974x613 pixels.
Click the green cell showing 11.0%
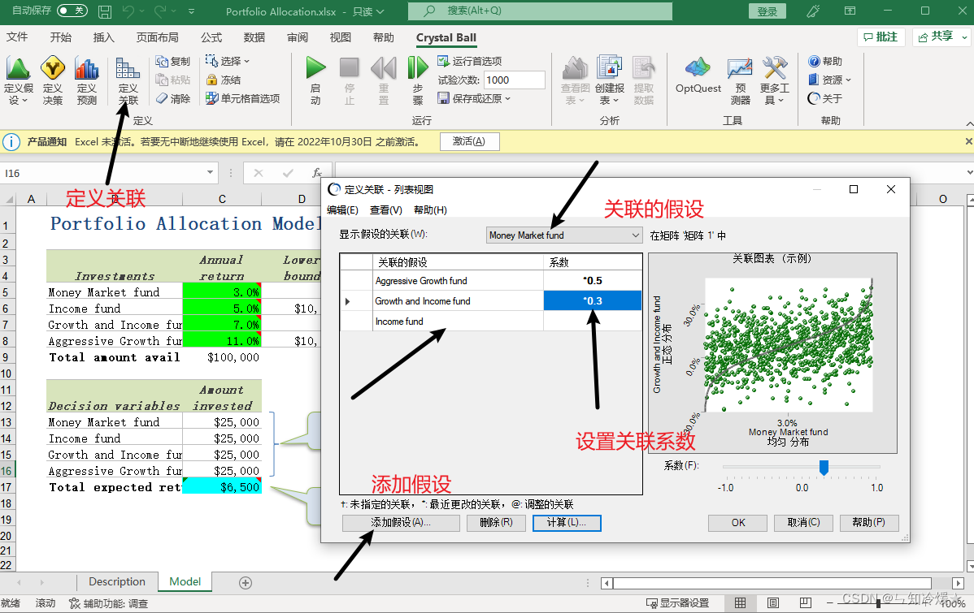click(x=222, y=341)
